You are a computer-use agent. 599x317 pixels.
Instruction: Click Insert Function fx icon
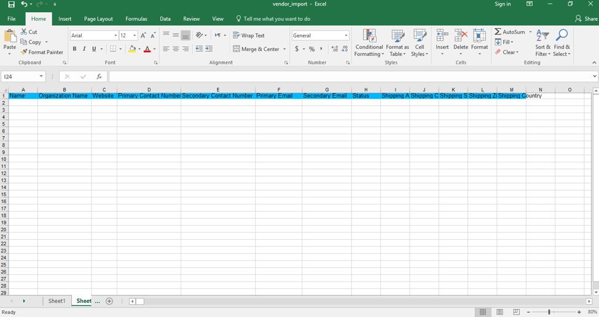[99, 77]
